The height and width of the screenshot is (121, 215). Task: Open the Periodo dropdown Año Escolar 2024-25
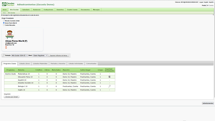pyautogui.click(x=19, y=55)
